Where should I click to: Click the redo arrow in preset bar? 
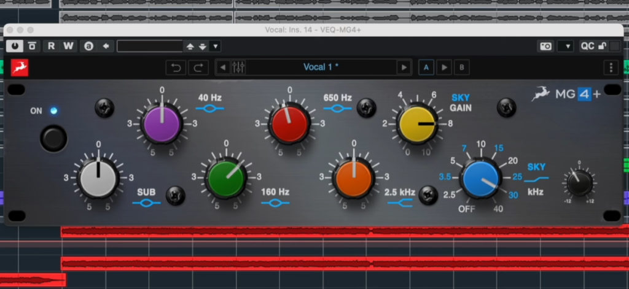pos(198,67)
